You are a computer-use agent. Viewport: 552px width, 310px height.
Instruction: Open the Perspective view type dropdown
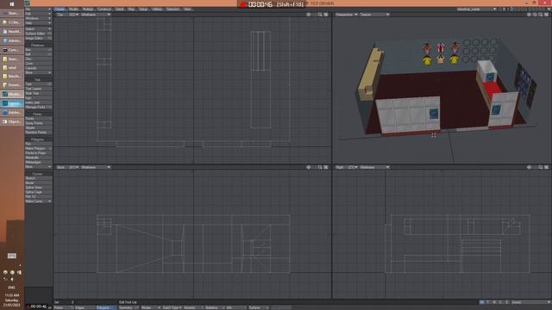[347, 15]
